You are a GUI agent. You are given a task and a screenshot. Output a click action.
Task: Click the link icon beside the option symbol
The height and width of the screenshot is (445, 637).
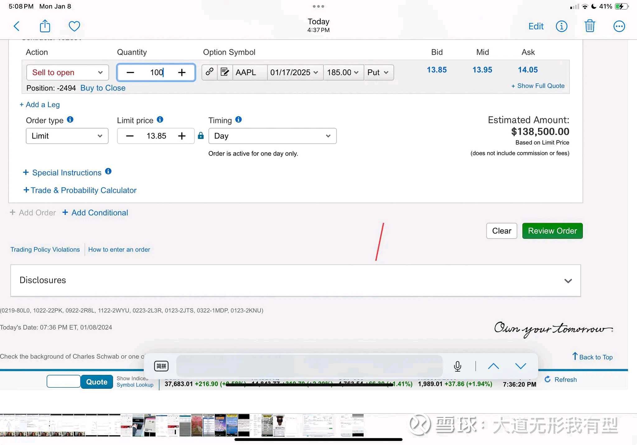[209, 72]
